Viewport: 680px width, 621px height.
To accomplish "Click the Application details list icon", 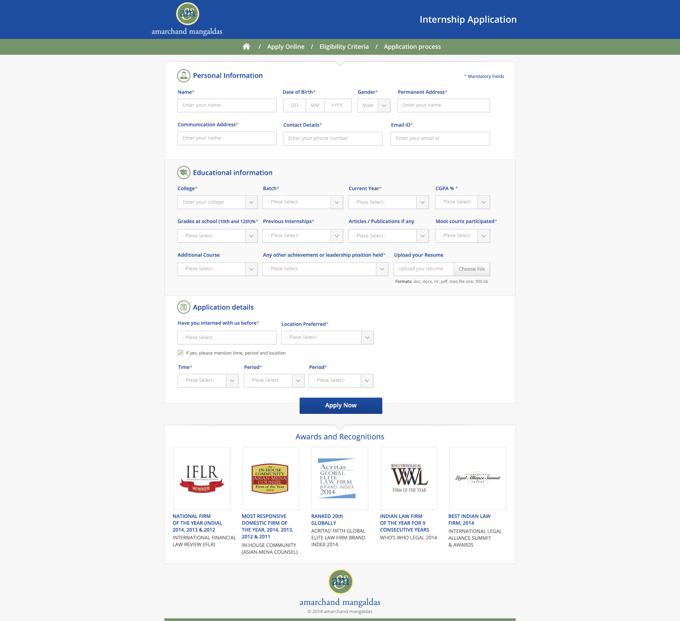I will pyautogui.click(x=184, y=307).
